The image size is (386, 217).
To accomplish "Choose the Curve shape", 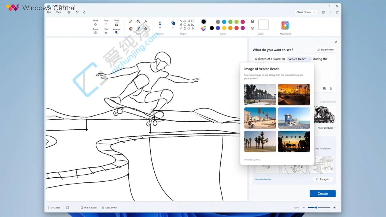I will pos(185,21).
